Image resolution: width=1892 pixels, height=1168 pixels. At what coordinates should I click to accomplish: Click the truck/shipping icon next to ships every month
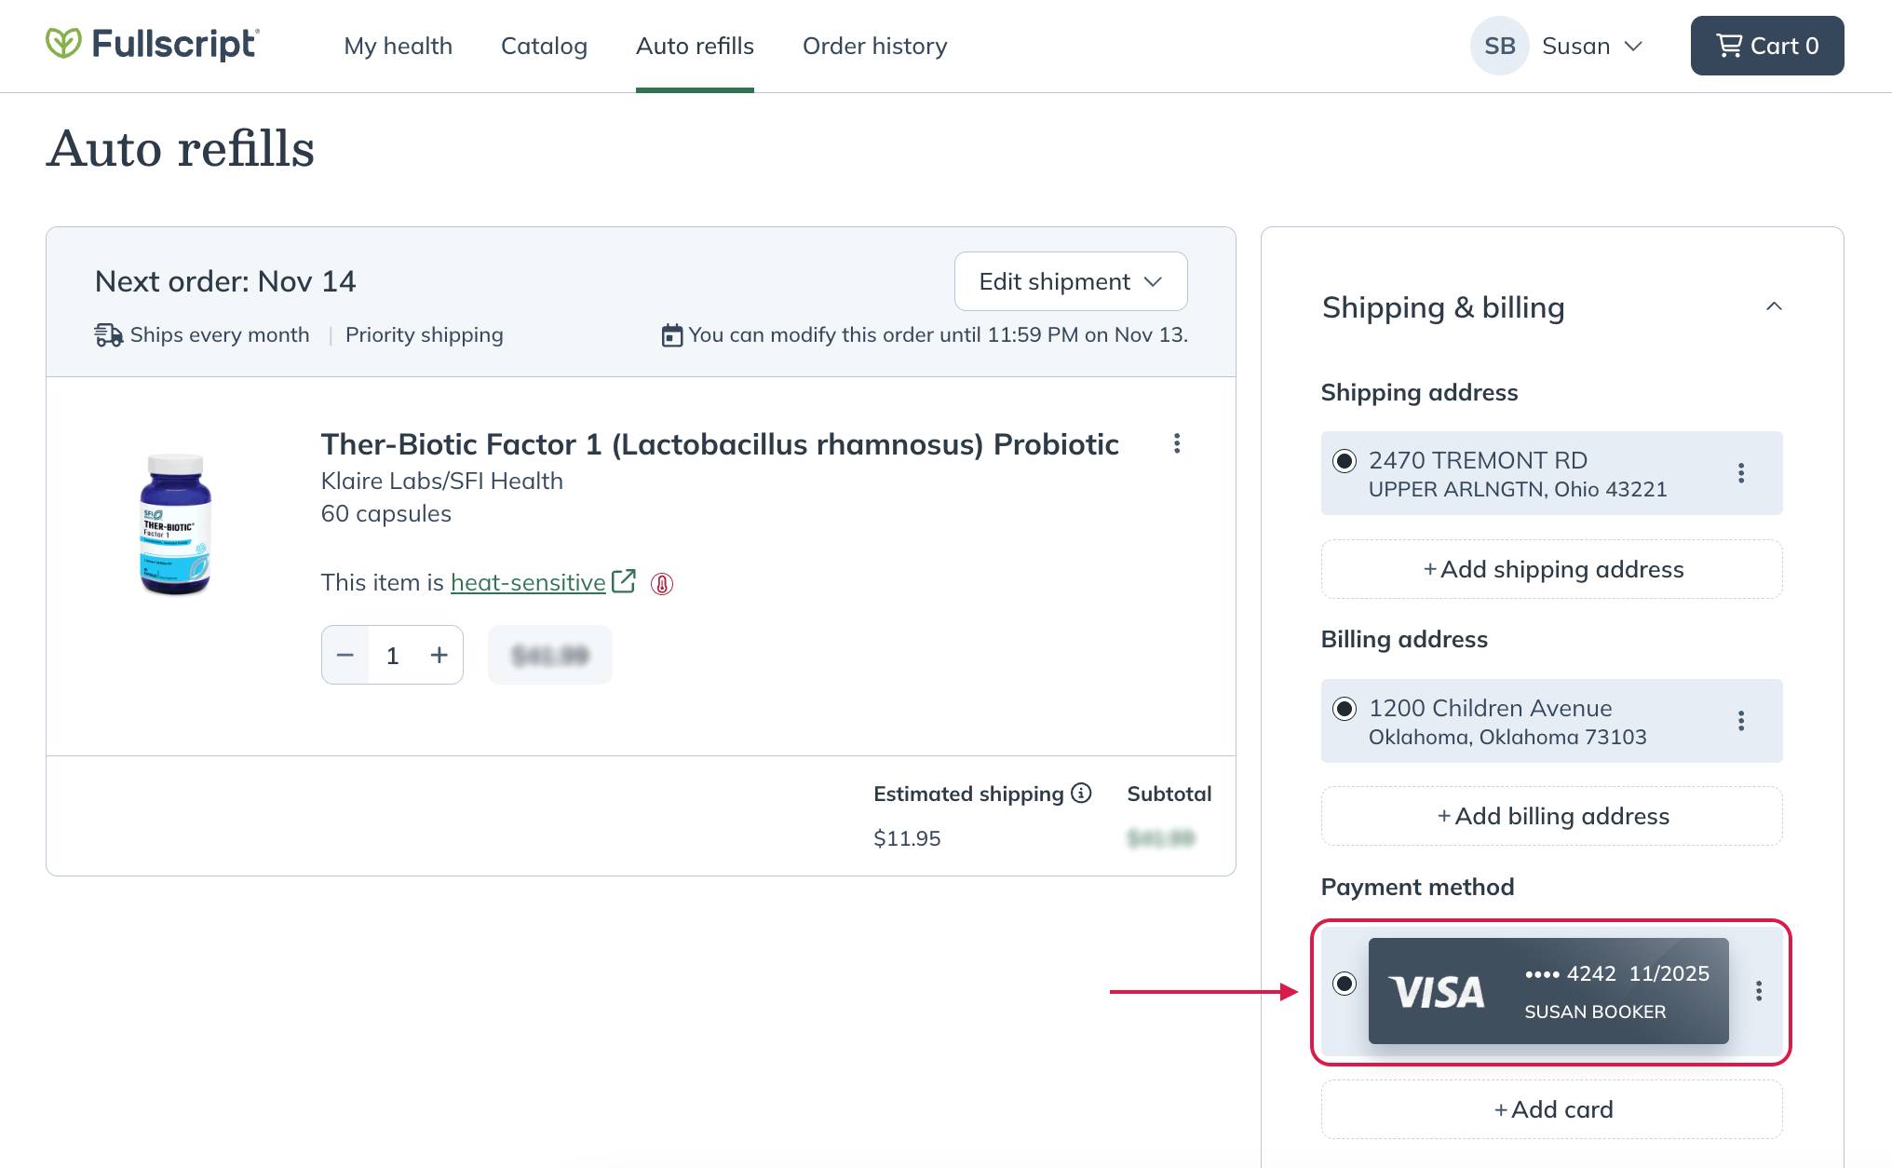pos(108,333)
